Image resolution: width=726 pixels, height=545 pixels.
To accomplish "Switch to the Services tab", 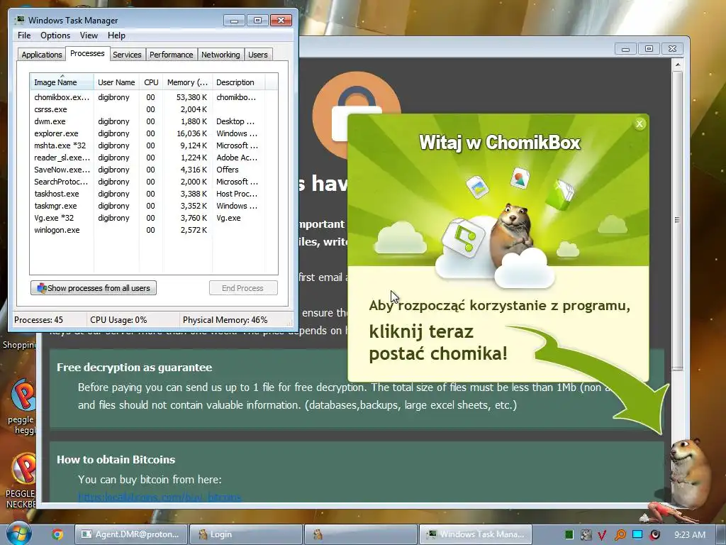I will click(127, 55).
